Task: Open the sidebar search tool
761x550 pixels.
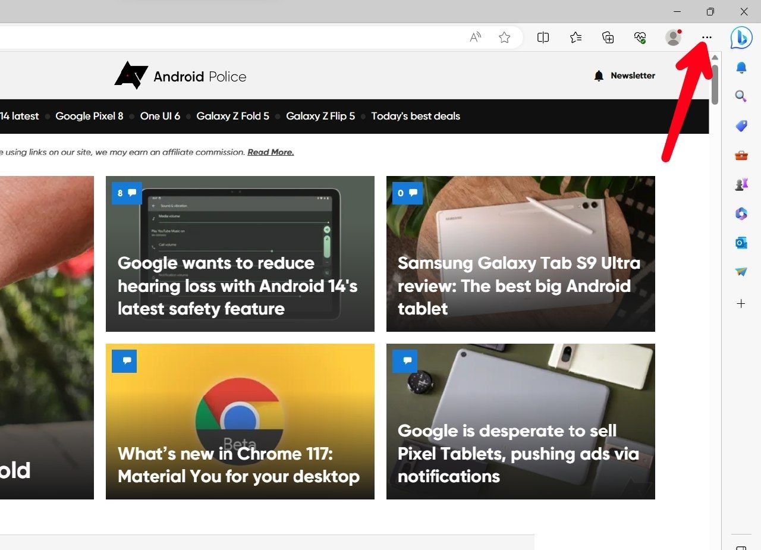Action: 741,96
